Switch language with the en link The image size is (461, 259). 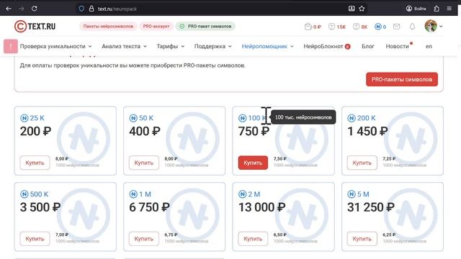coord(429,46)
